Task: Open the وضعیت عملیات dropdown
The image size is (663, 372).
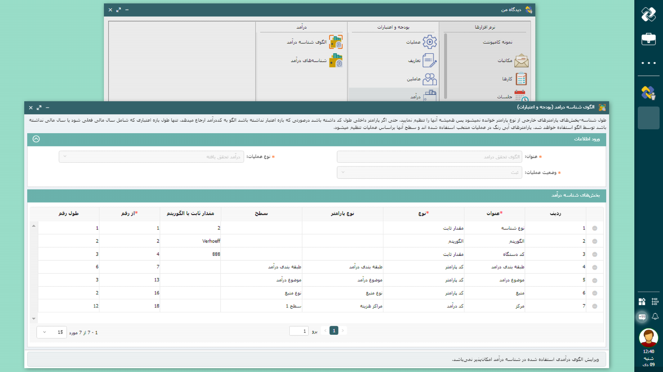Action: click(x=429, y=172)
